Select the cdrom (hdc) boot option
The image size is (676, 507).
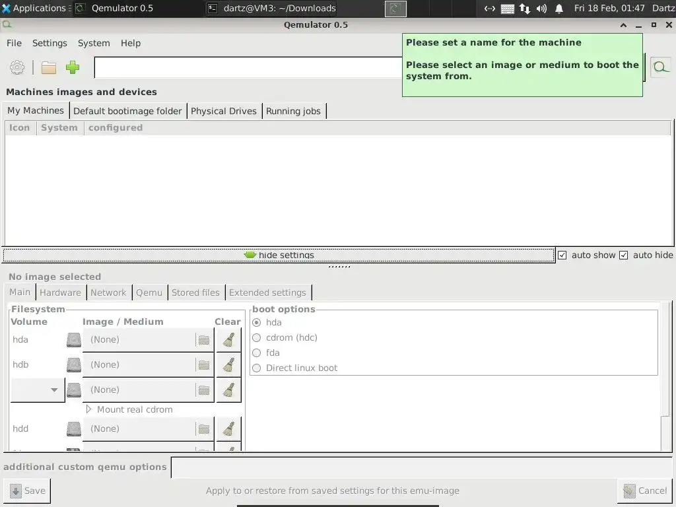click(257, 337)
